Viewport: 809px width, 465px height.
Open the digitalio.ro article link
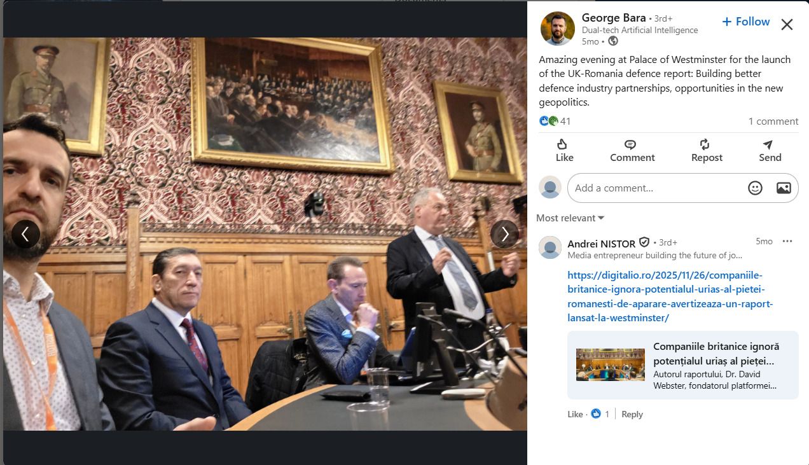point(670,296)
